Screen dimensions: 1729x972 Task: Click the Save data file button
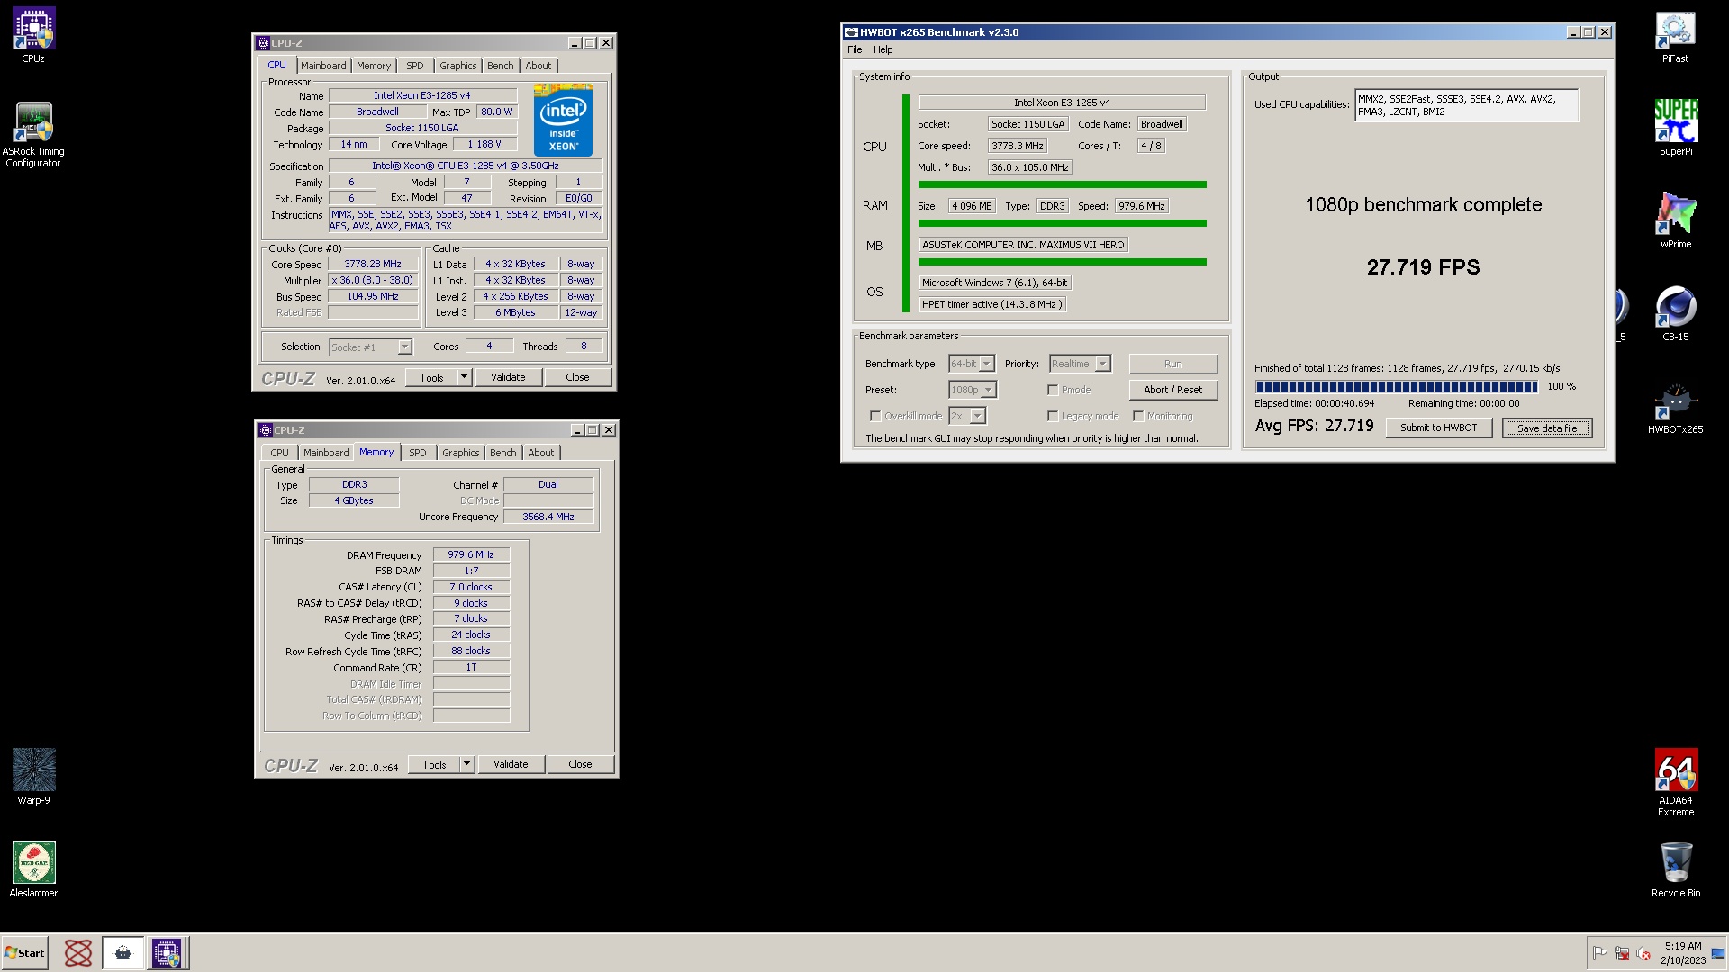1547,427
